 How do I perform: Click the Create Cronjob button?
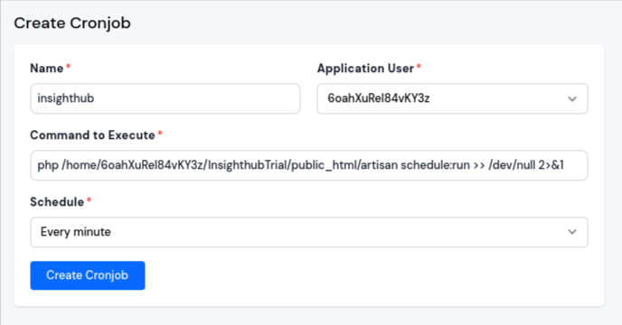click(x=88, y=275)
